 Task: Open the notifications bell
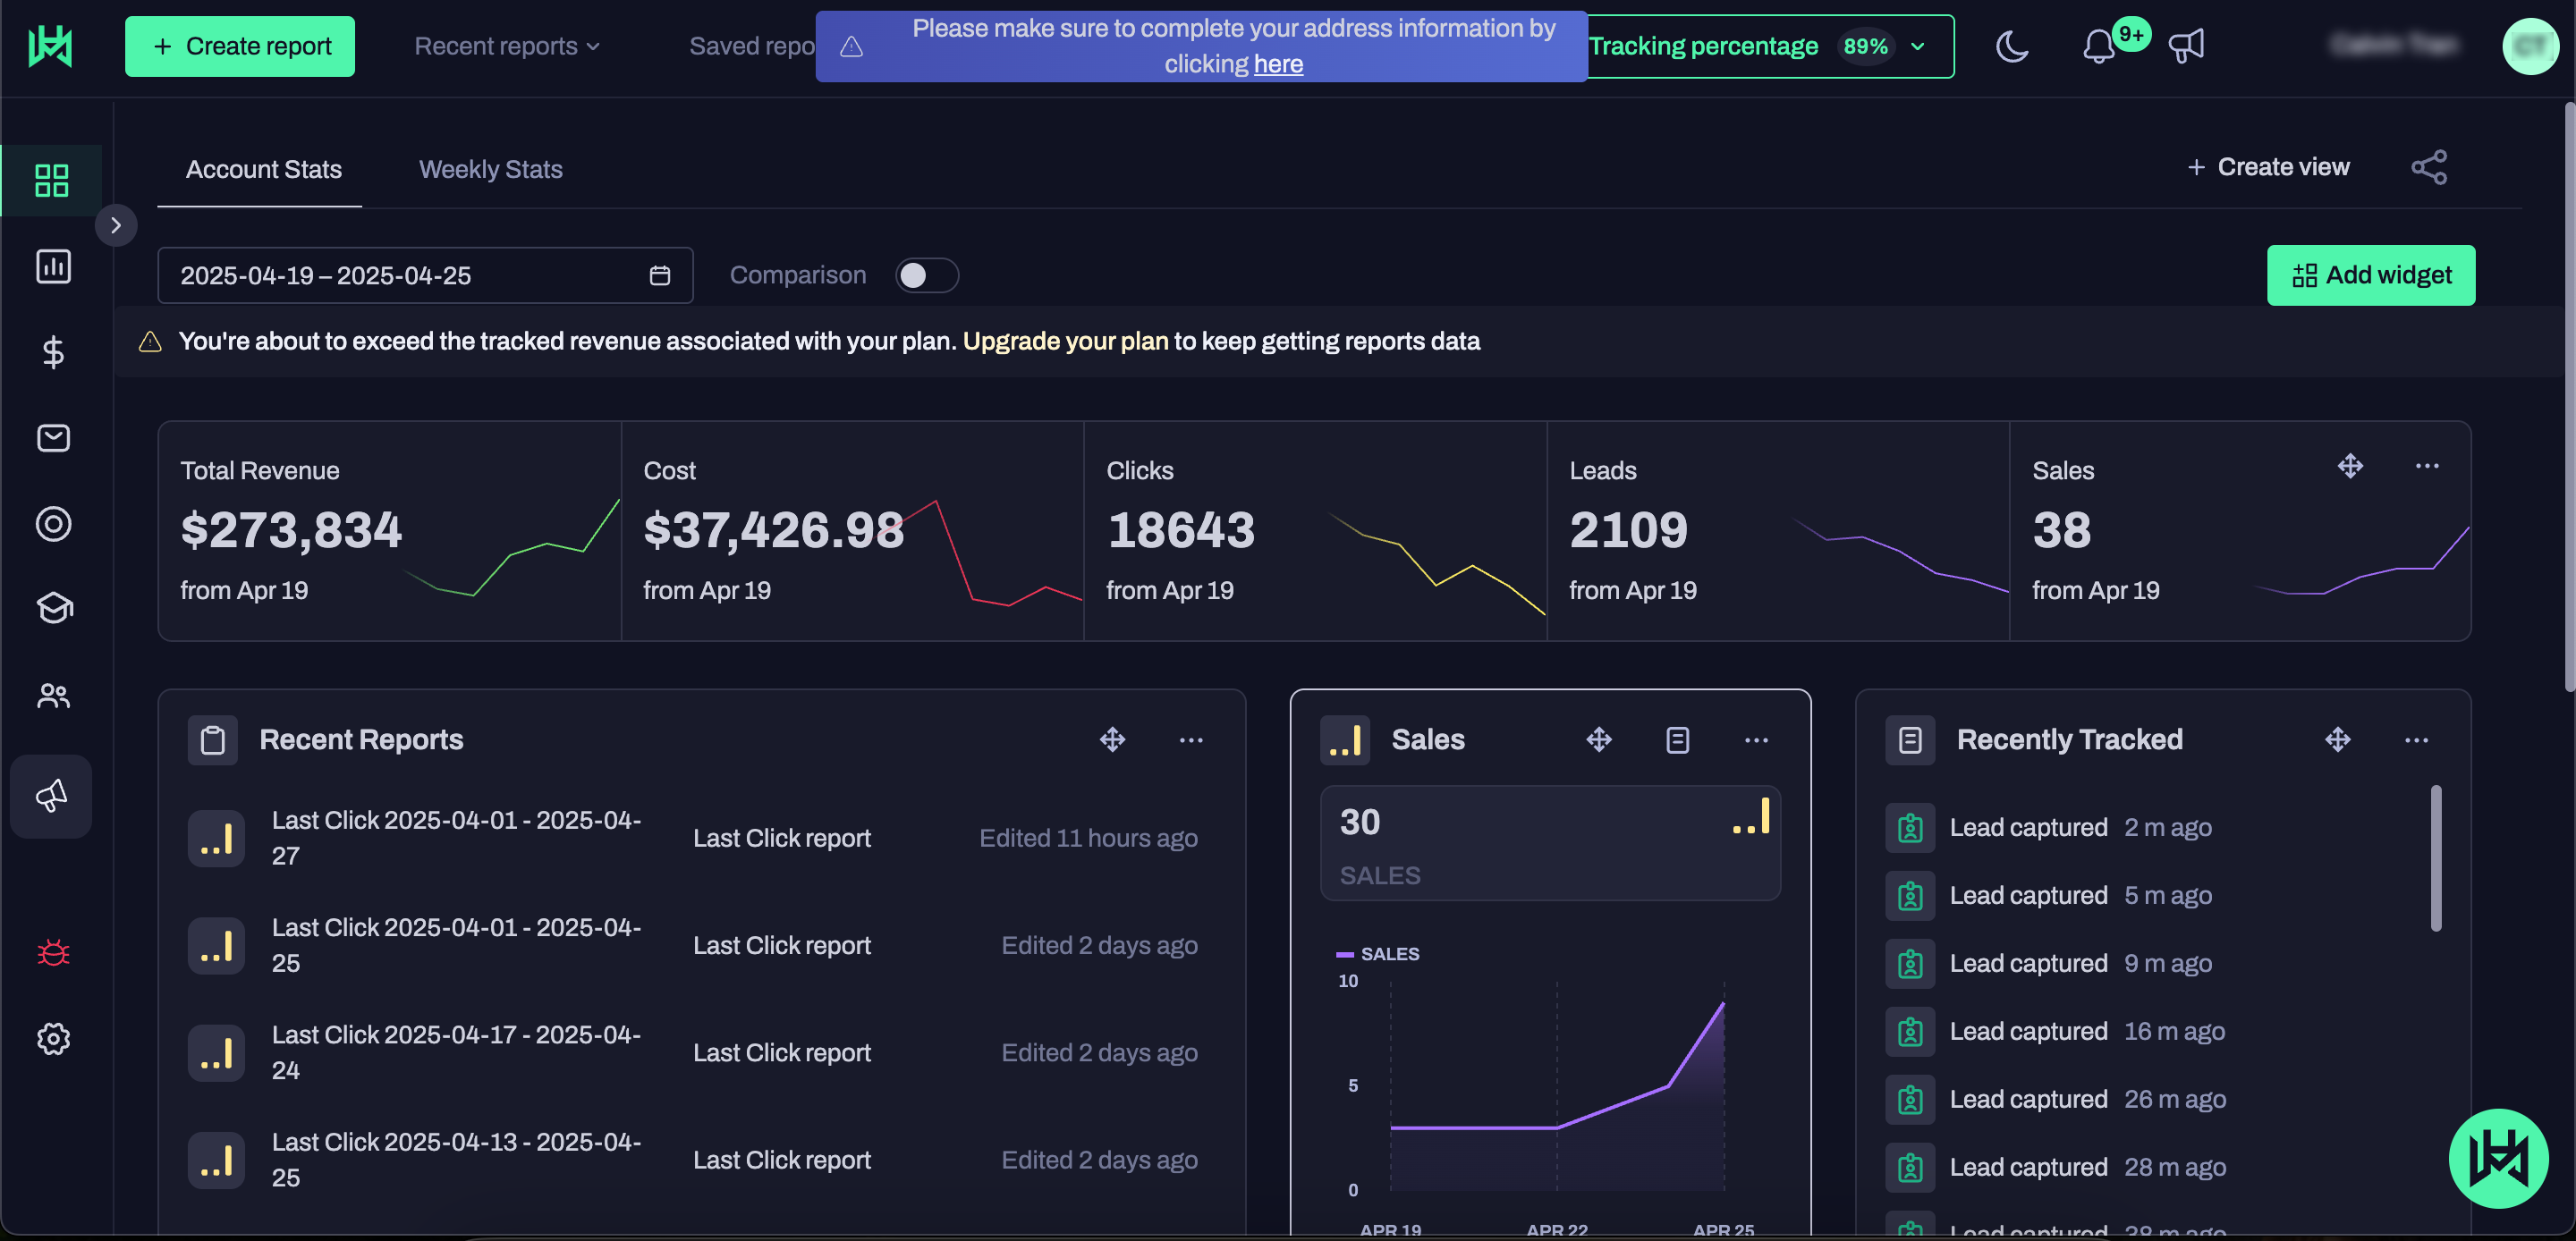click(2098, 46)
